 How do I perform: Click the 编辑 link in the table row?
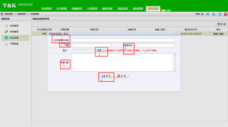215,34
